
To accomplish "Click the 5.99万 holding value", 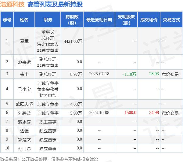I will (x=76, y=113).
